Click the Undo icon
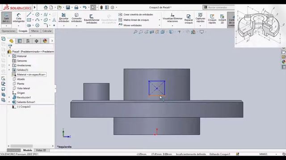286x160 pixels. click(x=84, y=8)
